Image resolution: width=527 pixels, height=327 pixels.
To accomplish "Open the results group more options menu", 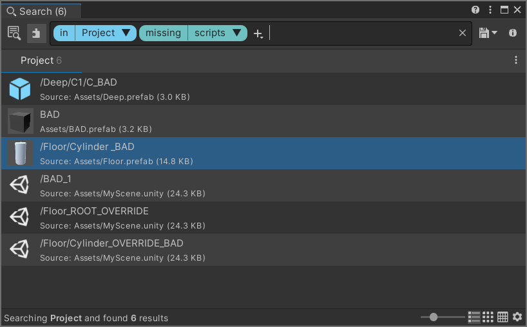I will point(516,60).
